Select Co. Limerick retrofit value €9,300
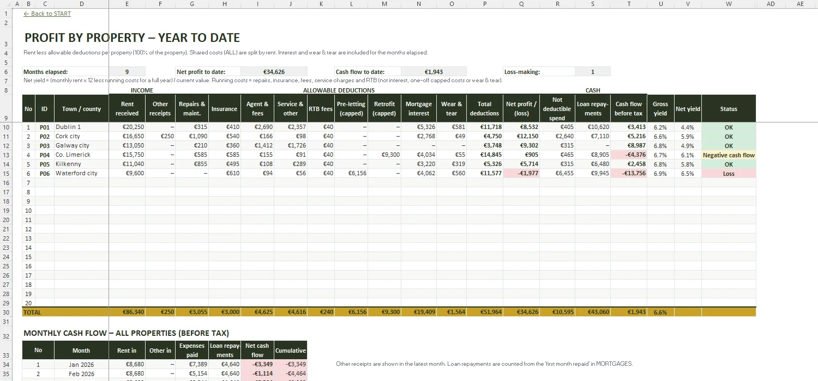This screenshot has height=381, width=818. click(x=384, y=155)
